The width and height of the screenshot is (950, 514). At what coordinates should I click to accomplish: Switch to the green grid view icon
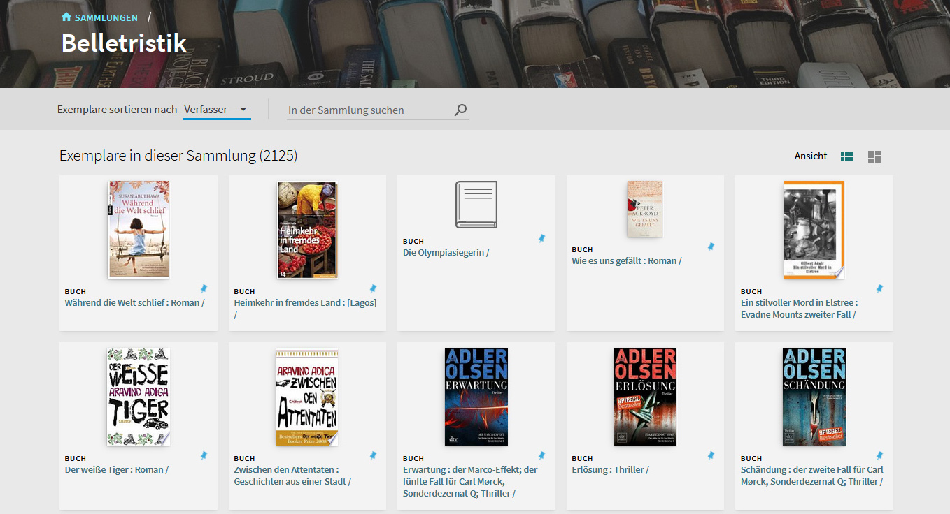click(x=846, y=156)
